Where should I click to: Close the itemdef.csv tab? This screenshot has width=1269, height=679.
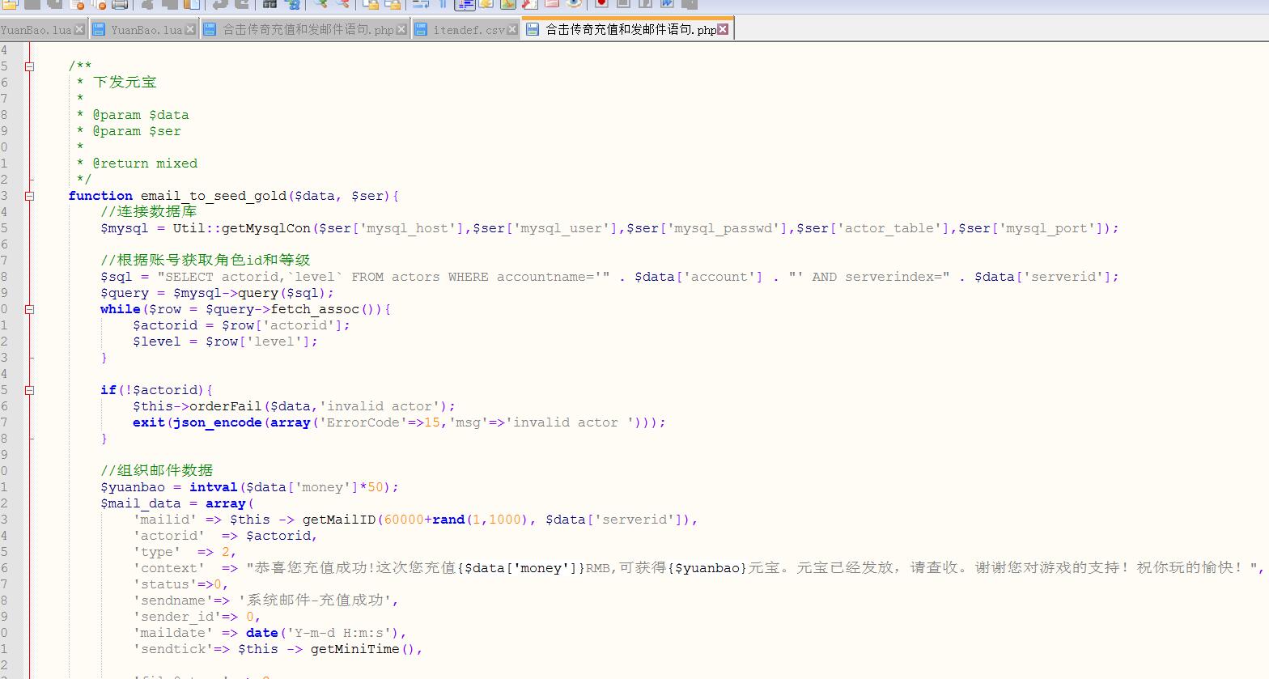click(512, 29)
